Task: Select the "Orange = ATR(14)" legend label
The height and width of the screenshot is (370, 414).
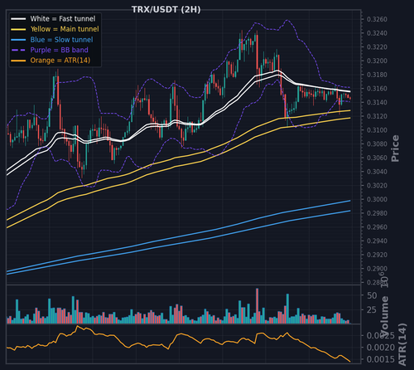Action: 60,61
